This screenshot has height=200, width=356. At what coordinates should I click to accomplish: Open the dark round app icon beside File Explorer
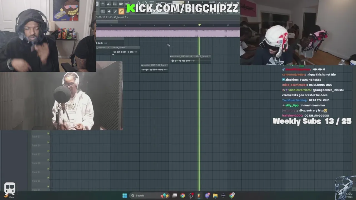pyautogui.click(x=223, y=196)
